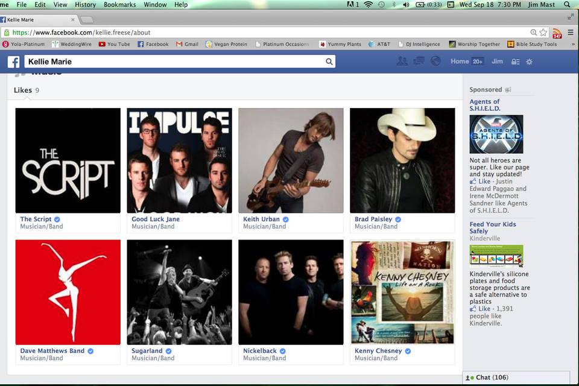
Task: Click the volume icon in menu bar
Action: [x=406, y=4]
